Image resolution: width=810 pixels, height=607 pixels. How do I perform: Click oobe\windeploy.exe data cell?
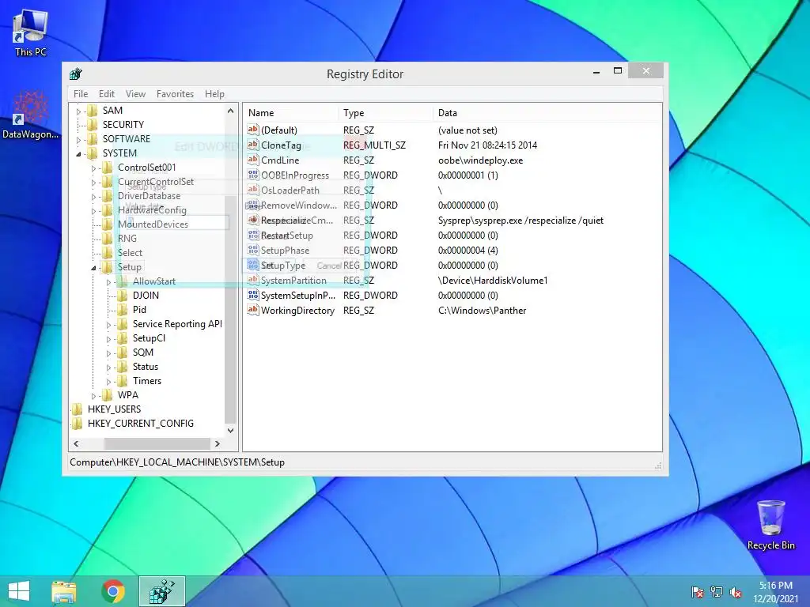coord(480,160)
